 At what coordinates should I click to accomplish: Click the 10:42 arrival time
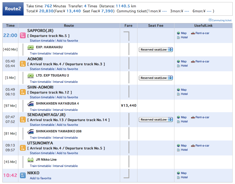point(10,175)
